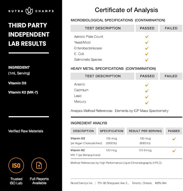The image size is (183, 191).
Task: Click the Certificate of Analysis title
Action: pyautogui.click(x=126, y=10)
